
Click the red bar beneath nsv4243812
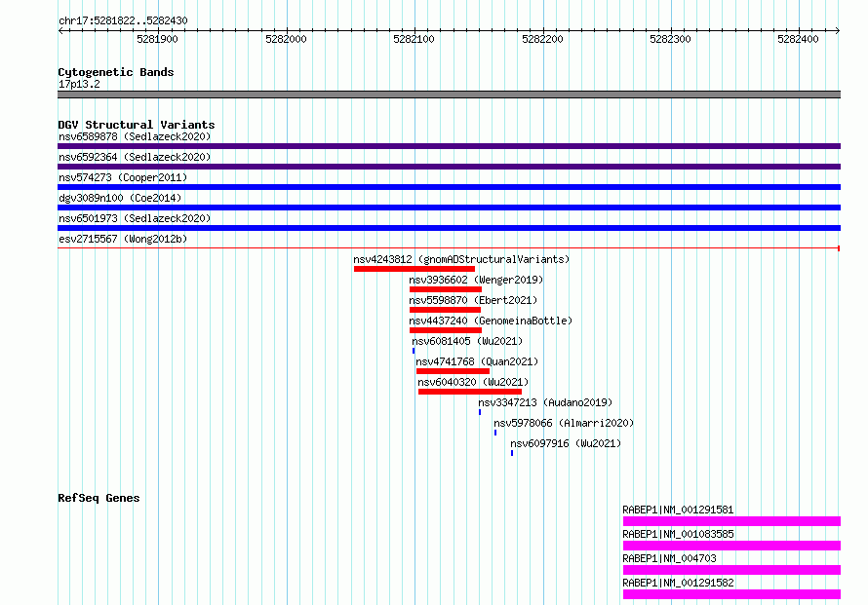[x=414, y=269]
